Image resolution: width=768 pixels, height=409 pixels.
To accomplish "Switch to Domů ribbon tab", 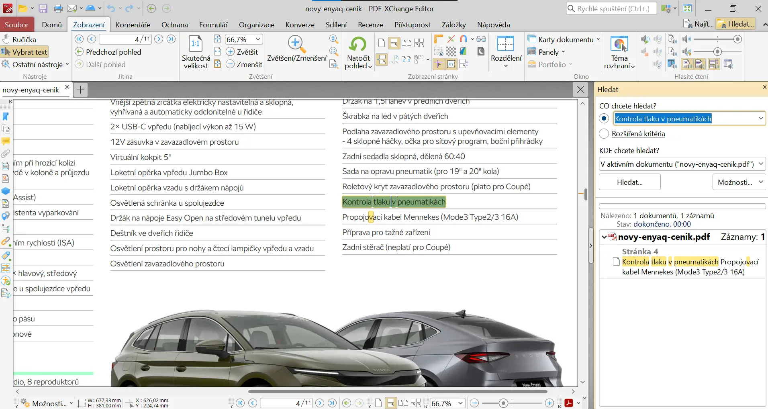I will [x=52, y=25].
